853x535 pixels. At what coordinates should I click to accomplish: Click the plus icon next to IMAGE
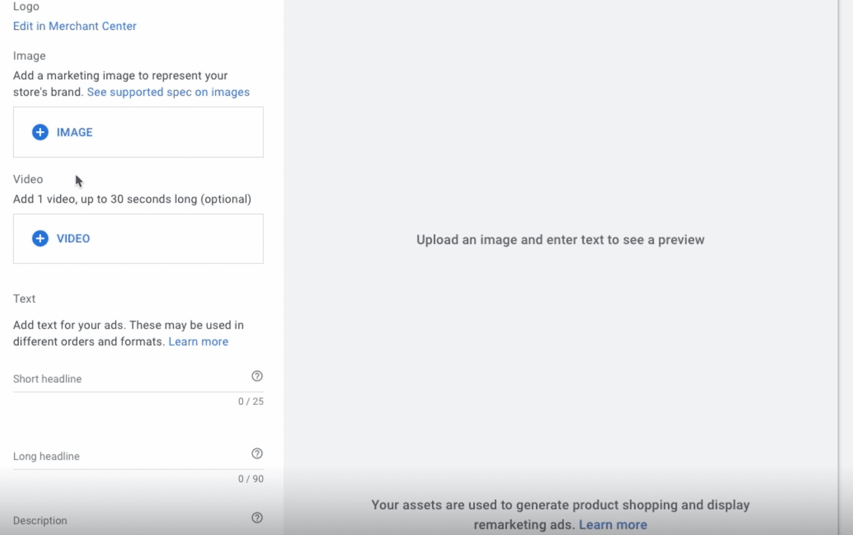click(40, 132)
